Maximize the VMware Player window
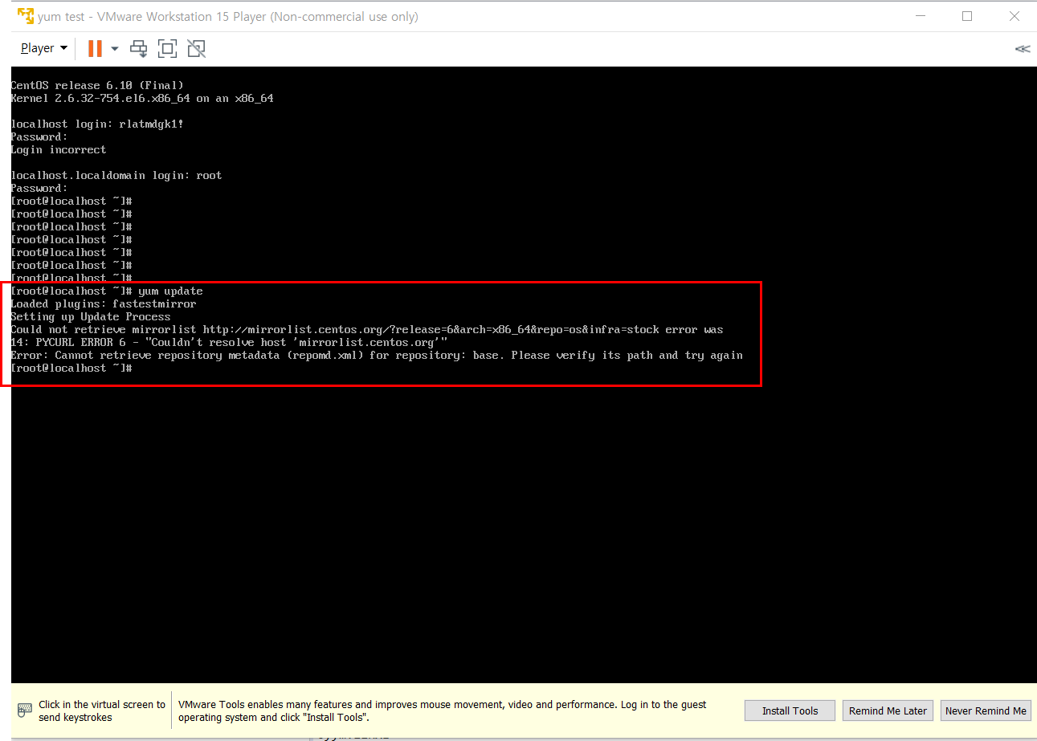This screenshot has width=1037, height=741. (967, 16)
